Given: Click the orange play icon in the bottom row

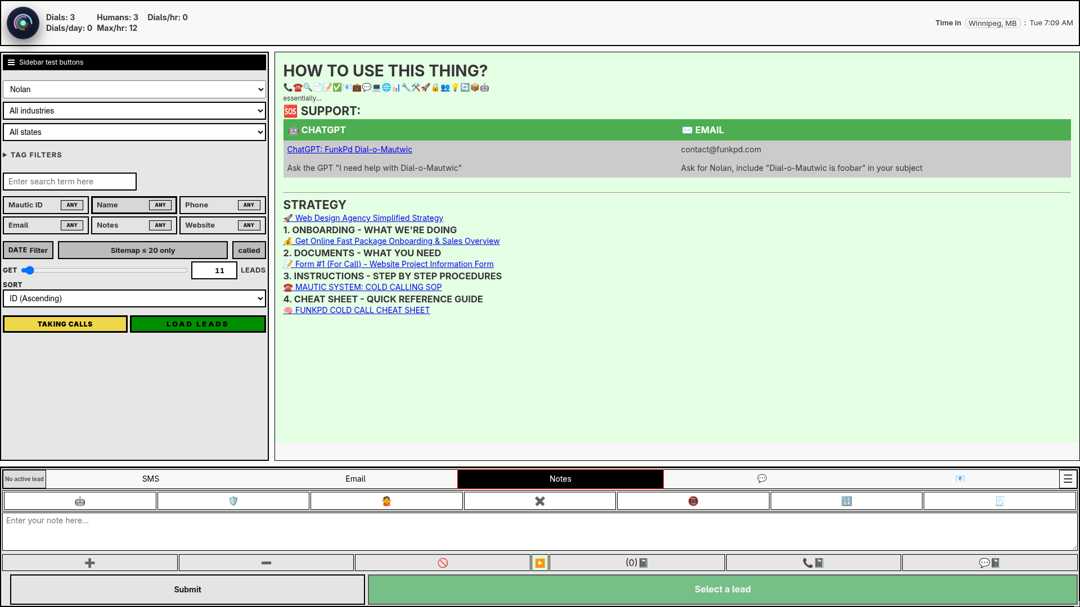Looking at the screenshot, I should [x=539, y=562].
